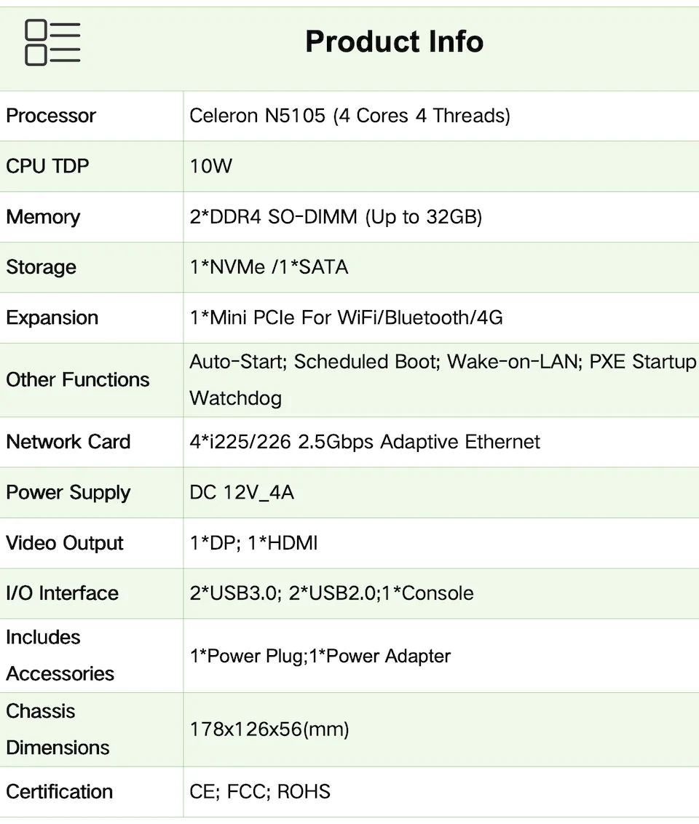Click the 178x126x56(mm) dimensions value
699x824 pixels.
pos(269,729)
